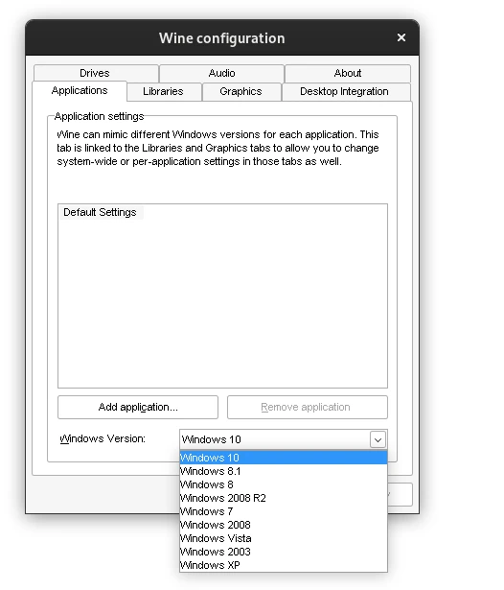The height and width of the screenshot is (590, 504).
Task: Close the Wine configuration window
Action: tap(401, 37)
